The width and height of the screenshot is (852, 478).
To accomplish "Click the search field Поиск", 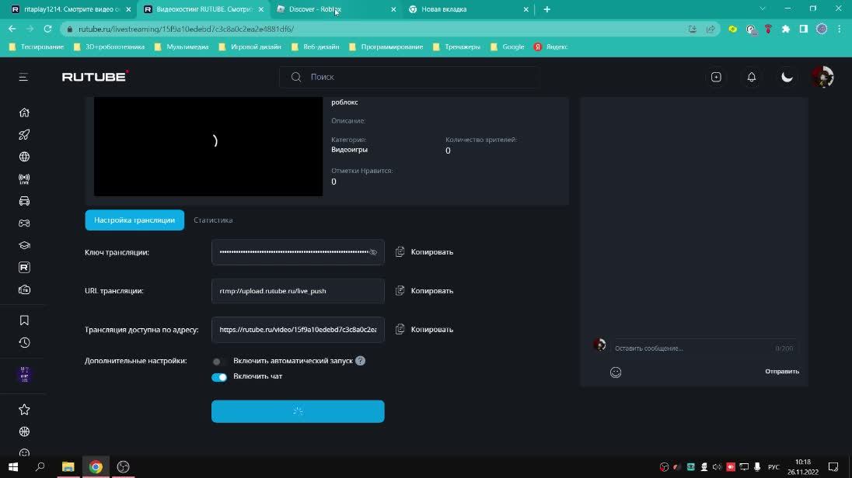I will [410, 77].
